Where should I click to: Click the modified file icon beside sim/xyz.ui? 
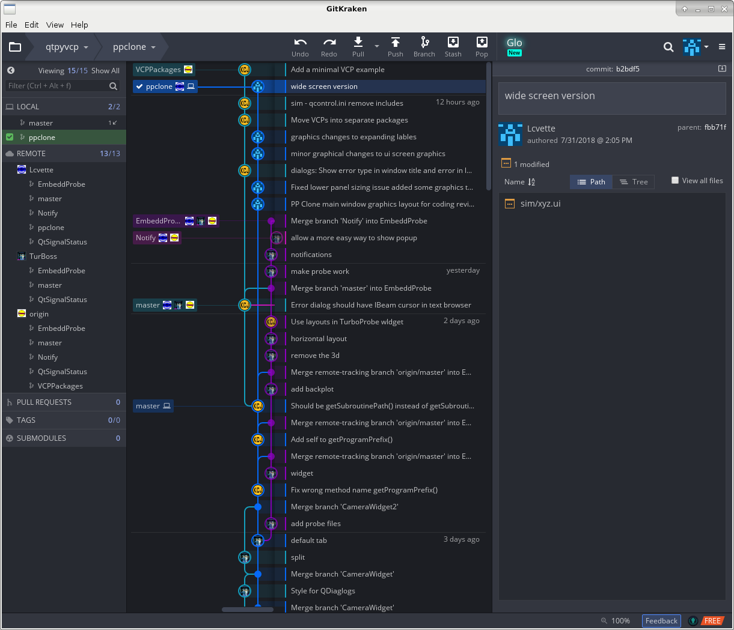point(510,204)
